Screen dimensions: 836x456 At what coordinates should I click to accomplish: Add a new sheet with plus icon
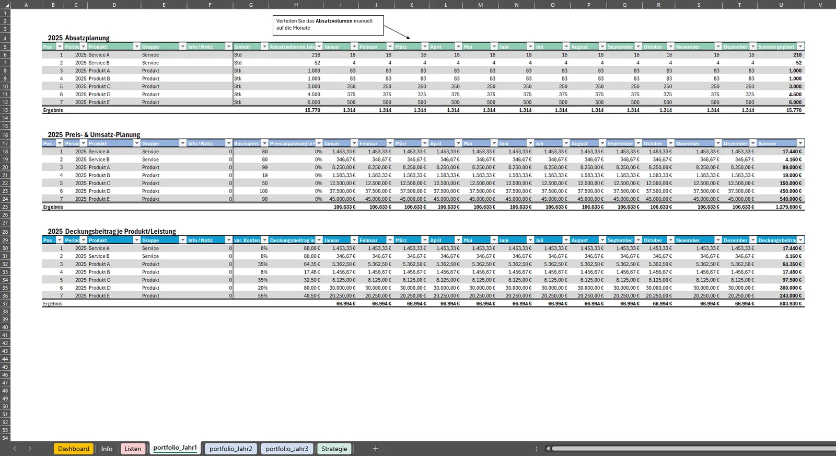click(375, 449)
